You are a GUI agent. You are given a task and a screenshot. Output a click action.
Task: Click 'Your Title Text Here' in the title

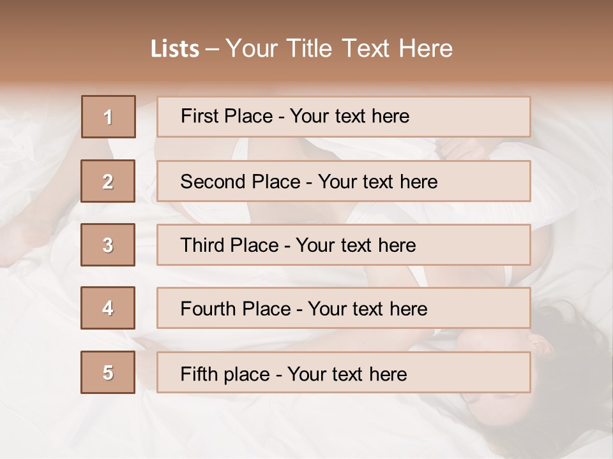pyautogui.click(x=339, y=49)
